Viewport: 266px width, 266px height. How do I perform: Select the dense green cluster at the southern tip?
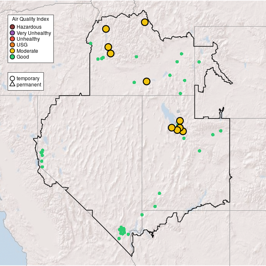[122, 231]
